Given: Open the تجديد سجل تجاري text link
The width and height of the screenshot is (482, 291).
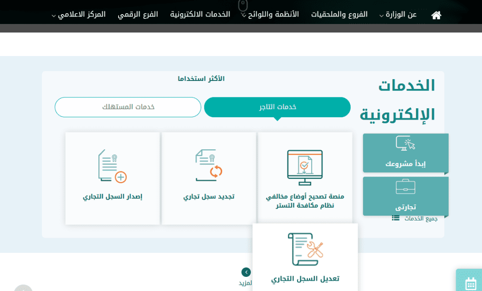Looking at the screenshot, I should (209, 196).
